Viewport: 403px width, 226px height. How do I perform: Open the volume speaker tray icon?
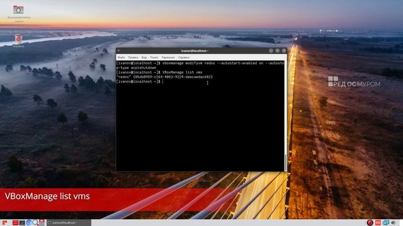[393, 223]
